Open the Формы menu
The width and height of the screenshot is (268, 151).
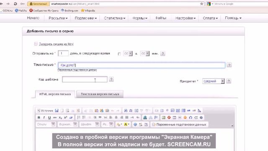tap(140, 18)
